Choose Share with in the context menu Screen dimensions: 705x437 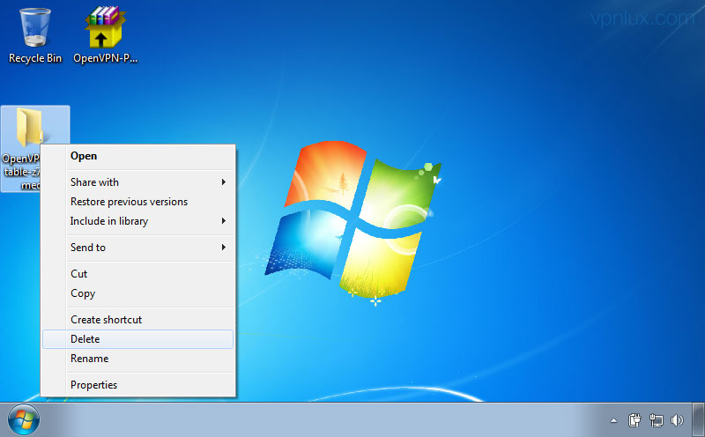pos(138,182)
